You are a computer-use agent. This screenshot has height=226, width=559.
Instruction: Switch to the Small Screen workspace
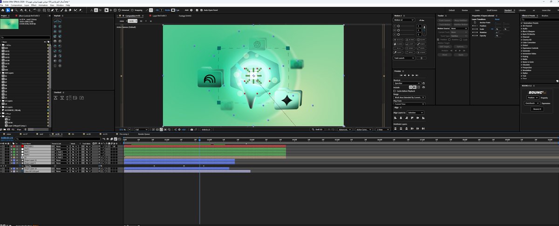[x=491, y=10]
